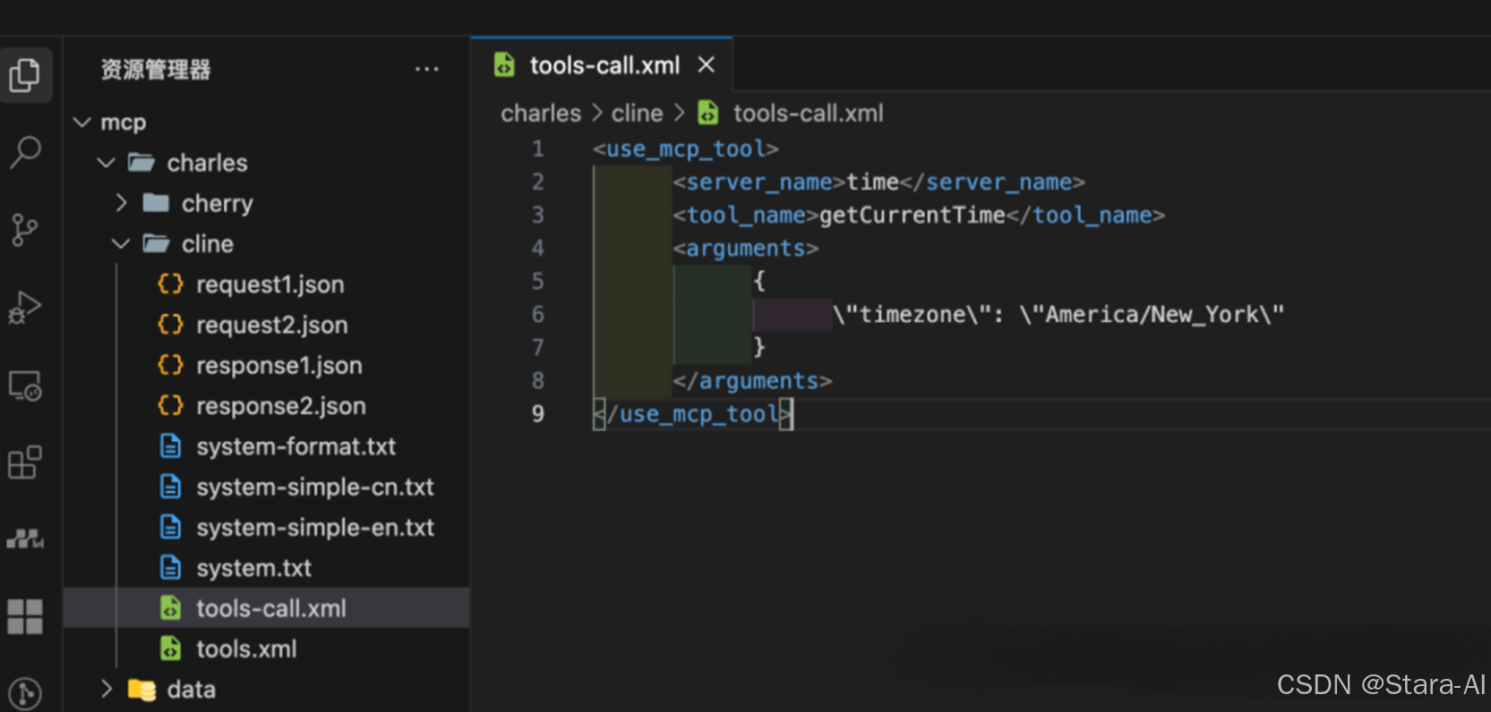This screenshot has width=1491, height=712.
Task: Click the charles breadcrumb segment
Action: [541, 114]
